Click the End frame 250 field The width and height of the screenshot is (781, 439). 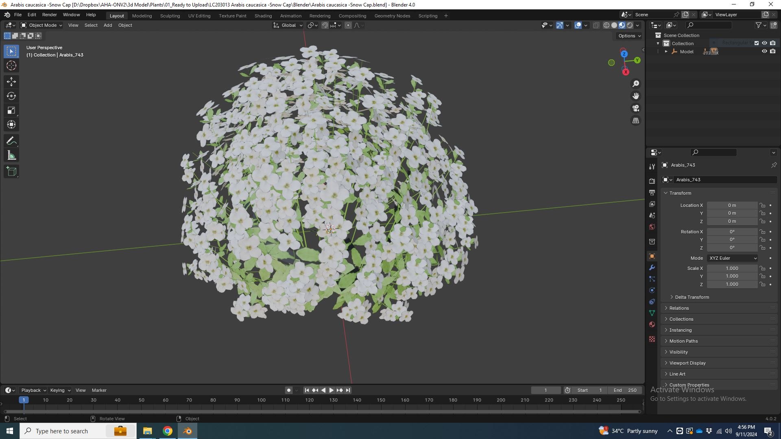click(x=625, y=390)
